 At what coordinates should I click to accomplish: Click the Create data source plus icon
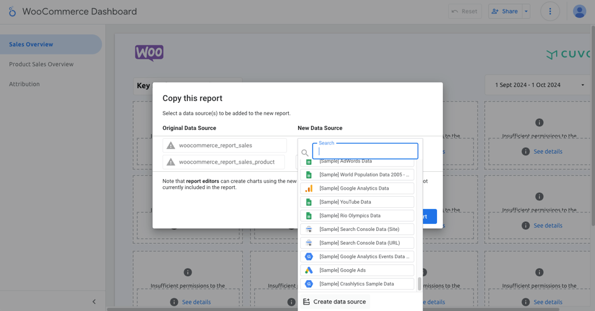coord(306,302)
